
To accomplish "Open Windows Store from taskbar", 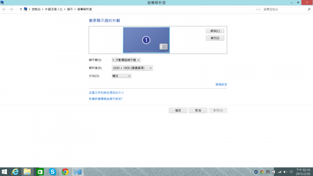I will [40, 172].
